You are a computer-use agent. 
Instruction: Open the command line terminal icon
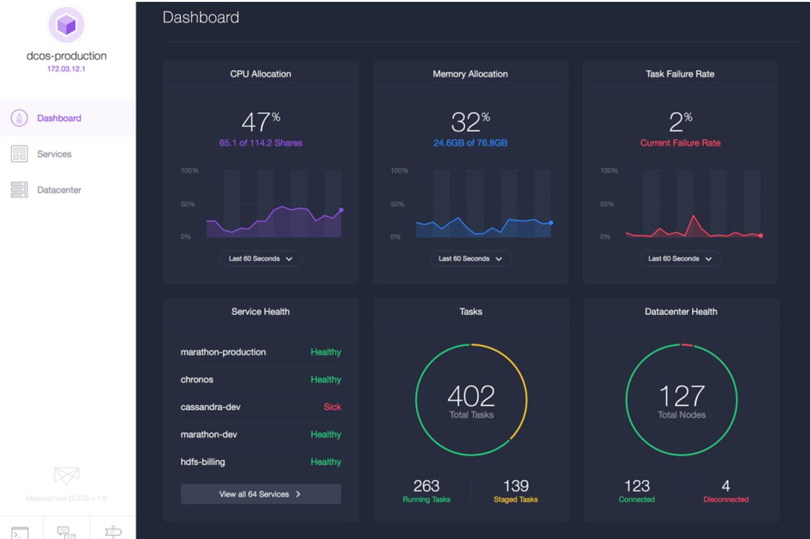pos(21,531)
